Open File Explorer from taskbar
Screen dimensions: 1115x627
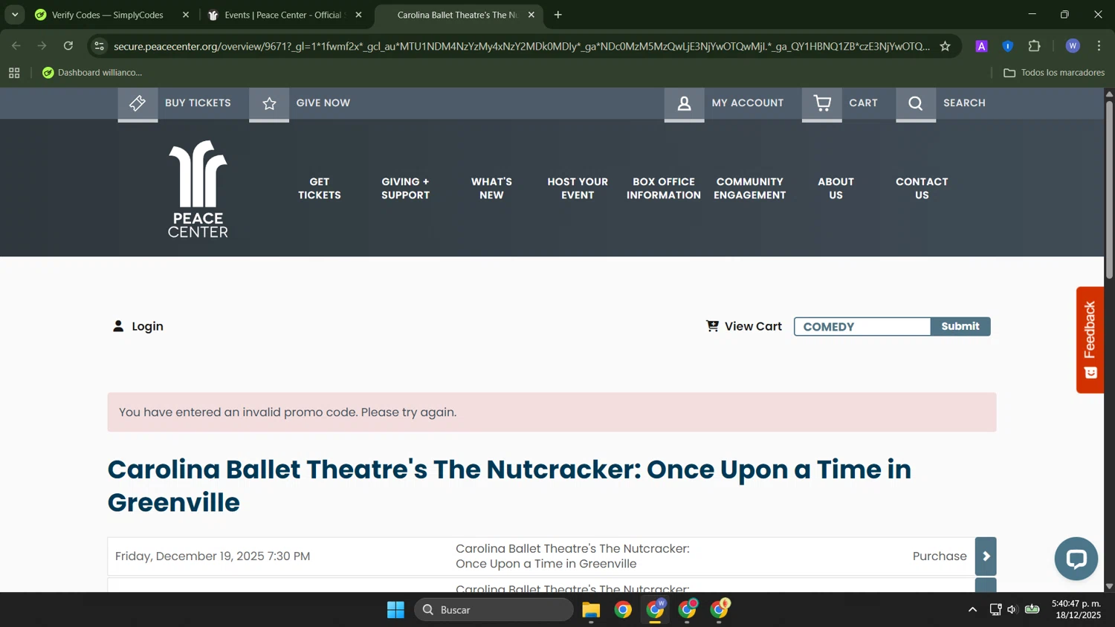tap(591, 610)
